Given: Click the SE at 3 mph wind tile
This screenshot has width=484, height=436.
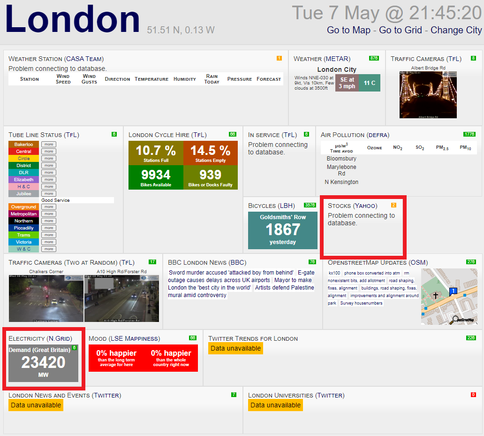Looking at the screenshot, I should pyautogui.click(x=347, y=83).
